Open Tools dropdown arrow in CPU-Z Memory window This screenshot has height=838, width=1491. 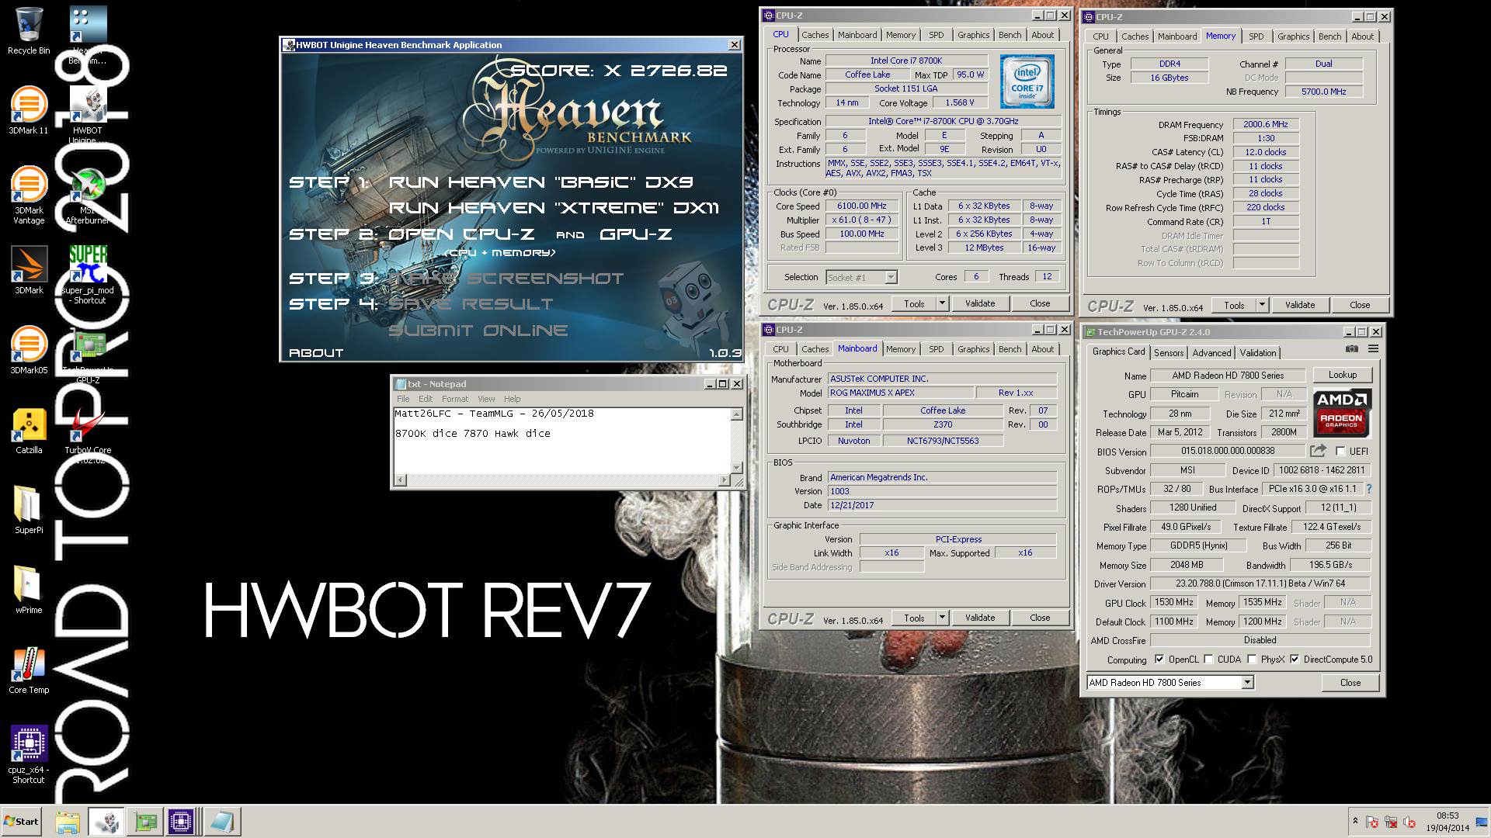click(1262, 305)
